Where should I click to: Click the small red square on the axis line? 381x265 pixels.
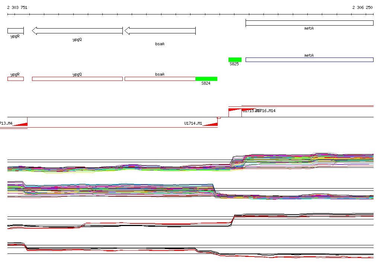[x=219, y=118]
